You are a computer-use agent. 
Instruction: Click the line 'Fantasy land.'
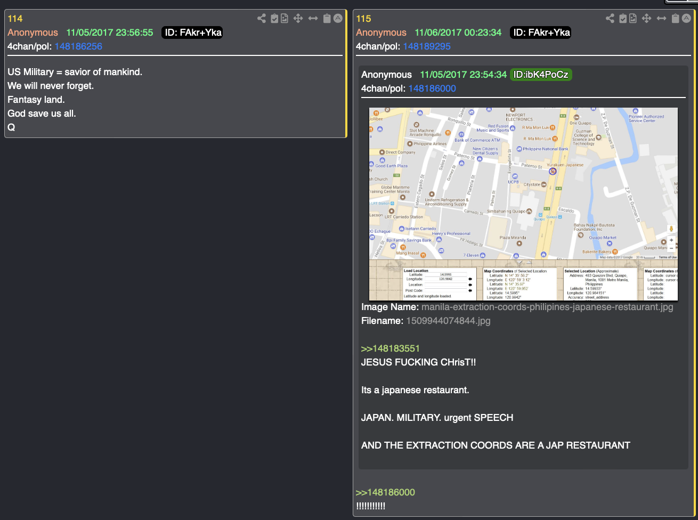[36, 100]
